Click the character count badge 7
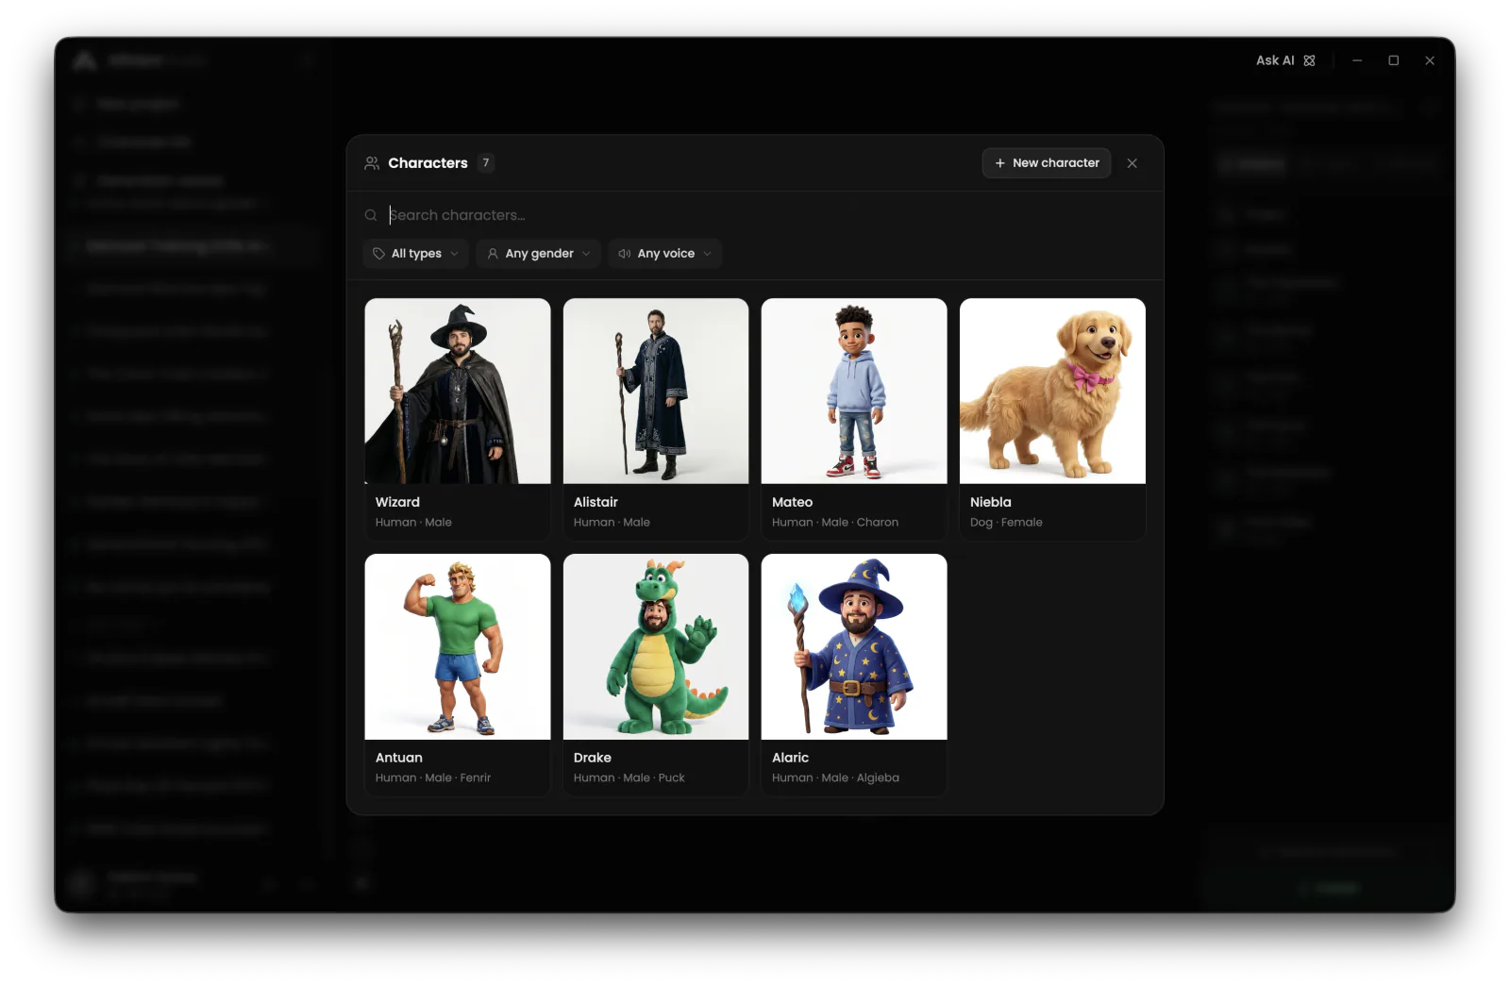Image resolution: width=1510 pixels, height=985 pixels. [486, 163]
